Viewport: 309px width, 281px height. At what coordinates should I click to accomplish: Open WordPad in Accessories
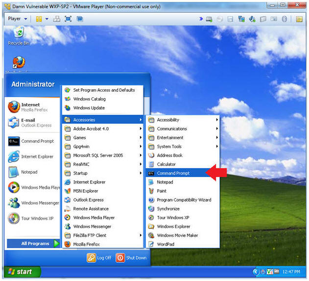pos(183,244)
